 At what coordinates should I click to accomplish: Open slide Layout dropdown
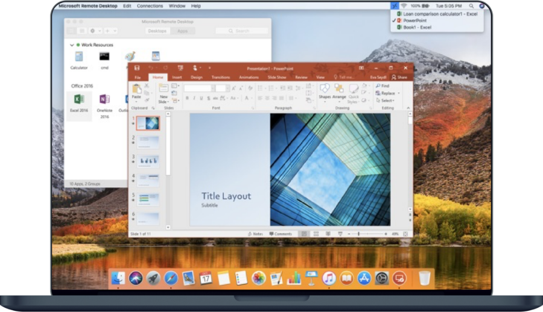click(175, 86)
